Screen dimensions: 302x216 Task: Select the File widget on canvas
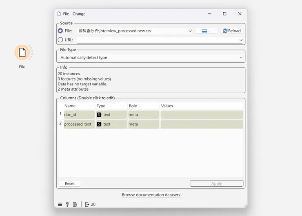22,52
